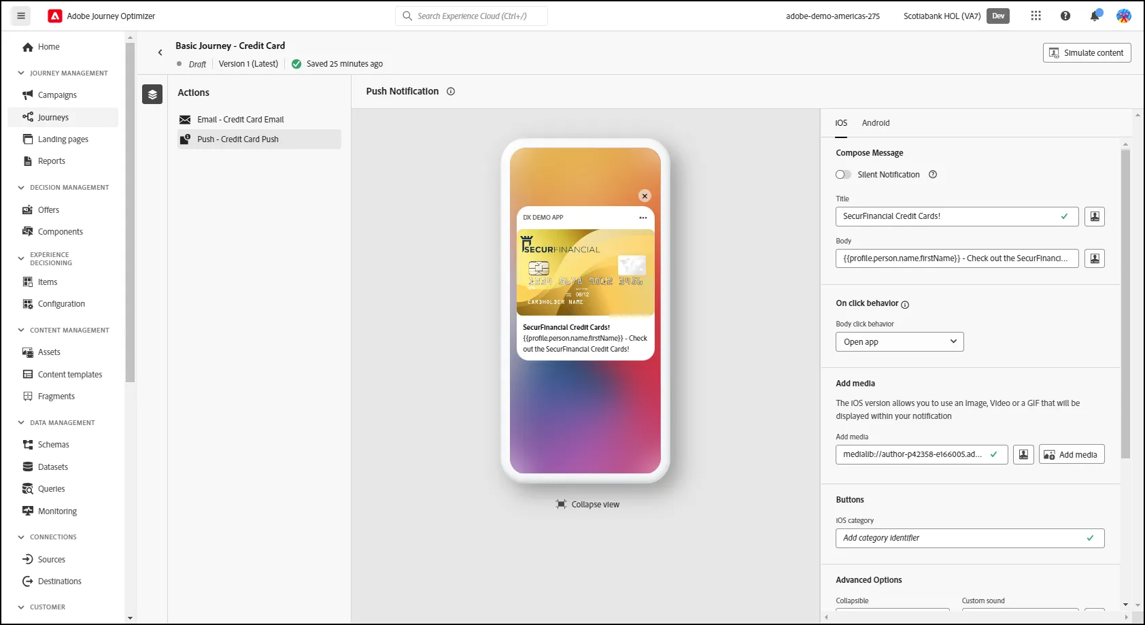The image size is (1145, 625).
Task: Open the Body click behavior dropdown
Action: pos(900,342)
